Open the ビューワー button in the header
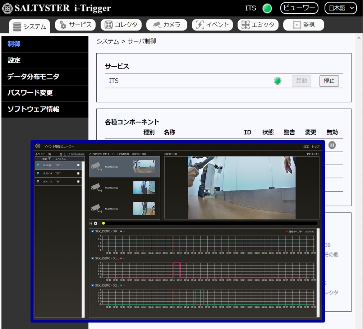 [x=299, y=8]
